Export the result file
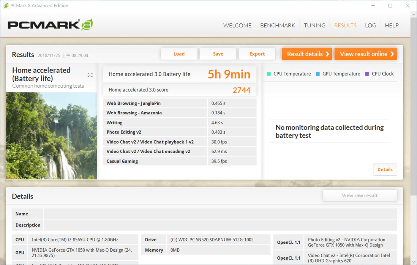This screenshot has width=417, height=265. click(257, 54)
